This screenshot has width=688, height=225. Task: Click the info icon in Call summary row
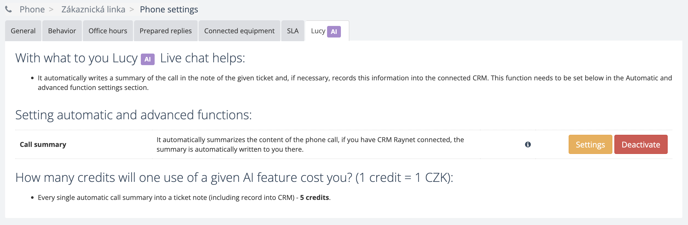pyautogui.click(x=528, y=144)
